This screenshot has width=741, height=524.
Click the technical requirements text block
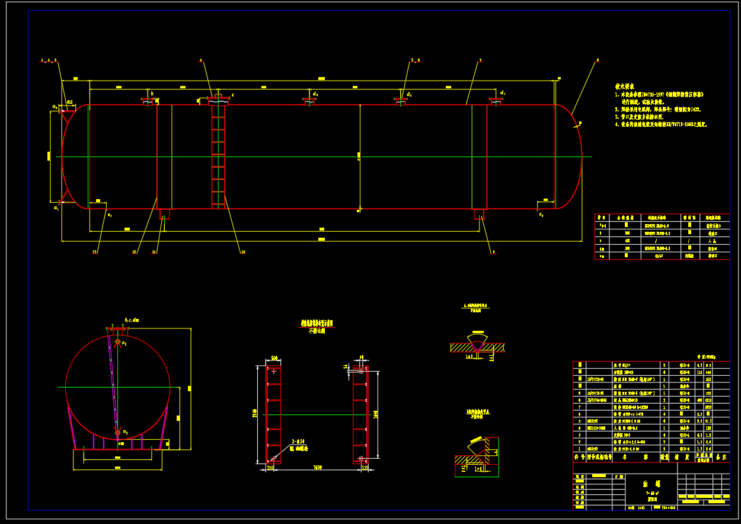pyautogui.click(x=661, y=106)
